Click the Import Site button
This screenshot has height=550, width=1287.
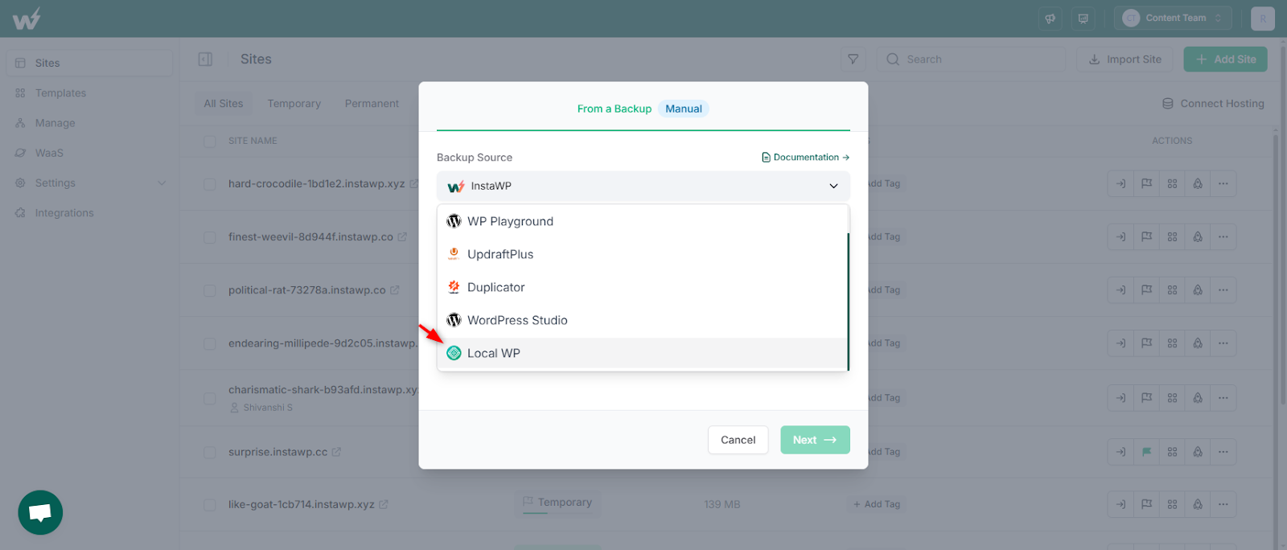click(1125, 60)
